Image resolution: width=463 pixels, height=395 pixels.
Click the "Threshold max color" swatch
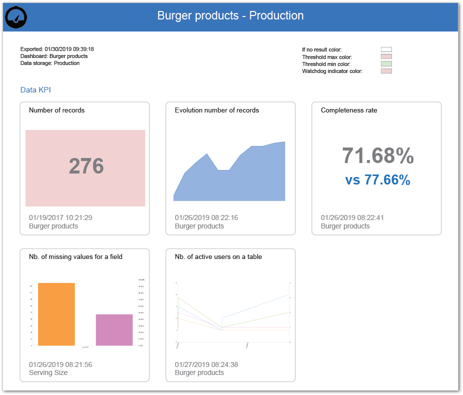coord(385,56)
